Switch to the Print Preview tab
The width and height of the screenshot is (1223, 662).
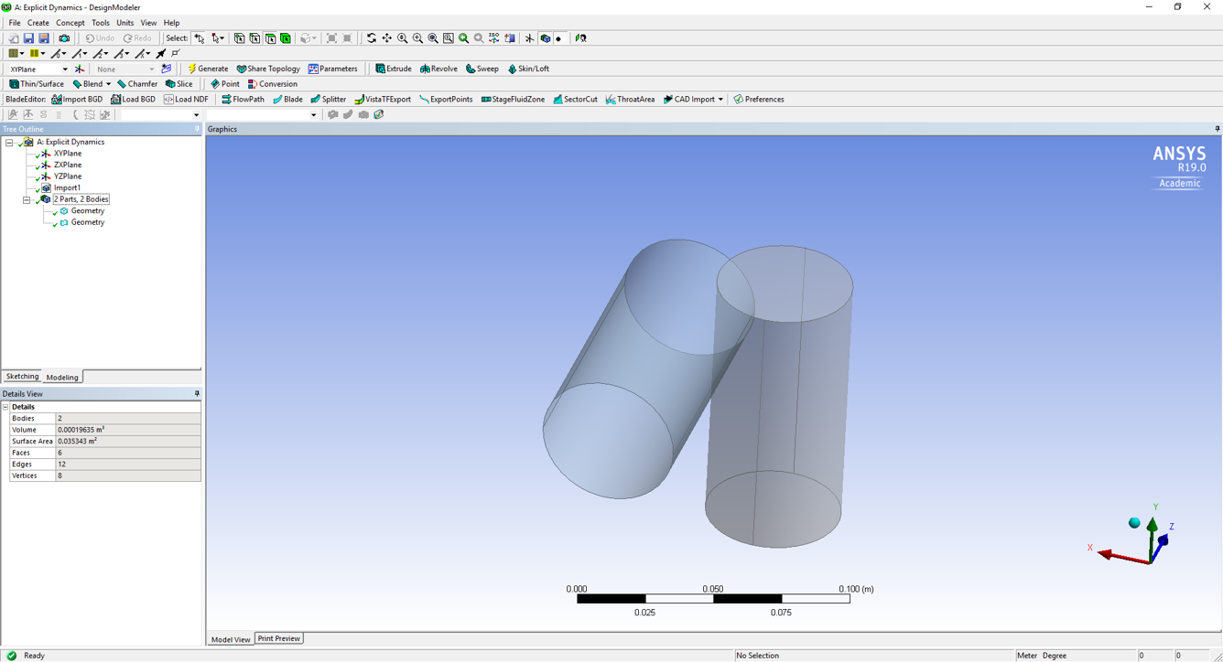click(x=278, y=638)
